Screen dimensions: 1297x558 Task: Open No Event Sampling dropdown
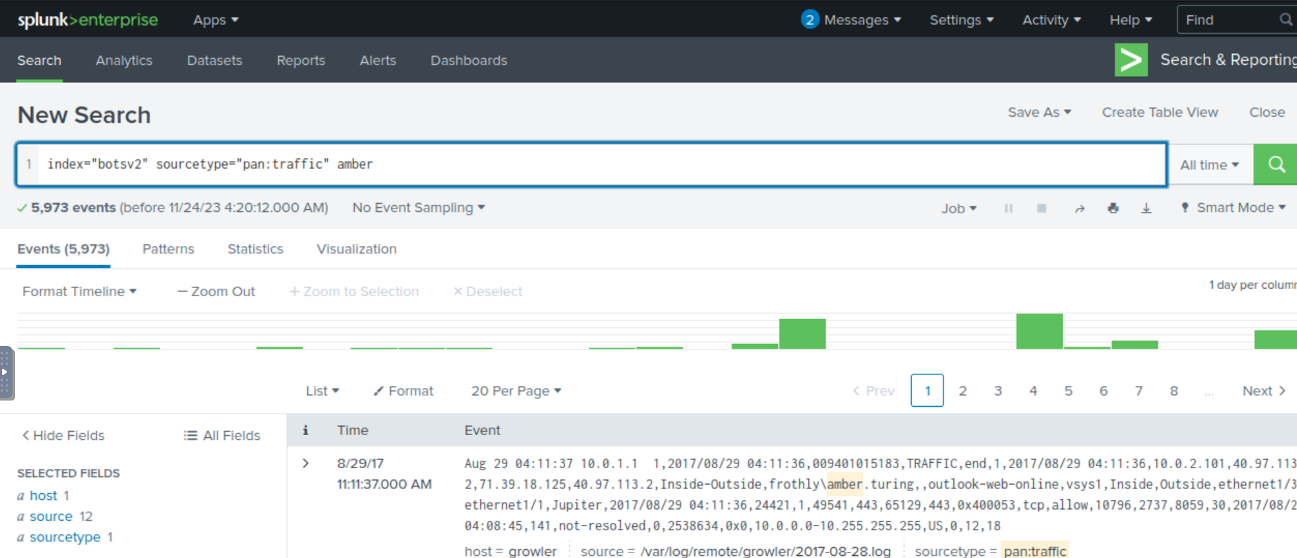coord(418,207)
